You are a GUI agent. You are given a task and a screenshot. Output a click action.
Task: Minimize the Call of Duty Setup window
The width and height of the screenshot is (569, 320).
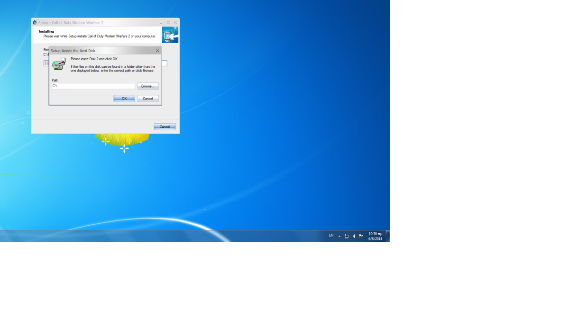point(161,22)
